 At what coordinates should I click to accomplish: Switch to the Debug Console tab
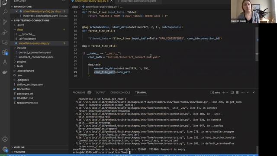[x=120, y=92]
